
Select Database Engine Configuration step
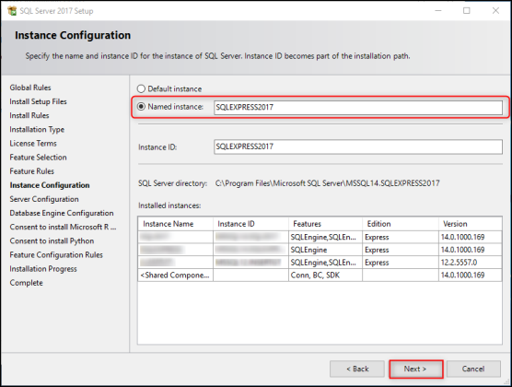point(62,213)
